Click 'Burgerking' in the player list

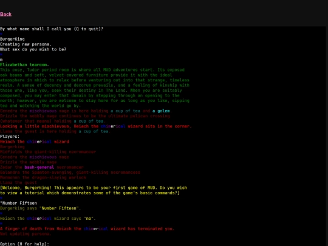pos(12,147)
